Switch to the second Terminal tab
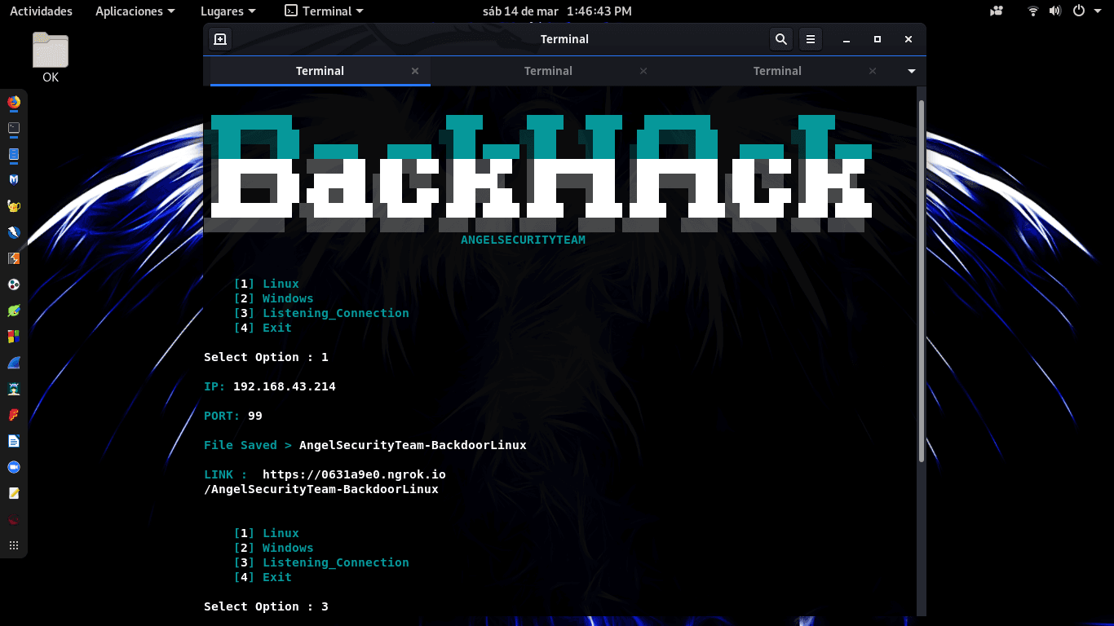 click(x=548, y=71)
